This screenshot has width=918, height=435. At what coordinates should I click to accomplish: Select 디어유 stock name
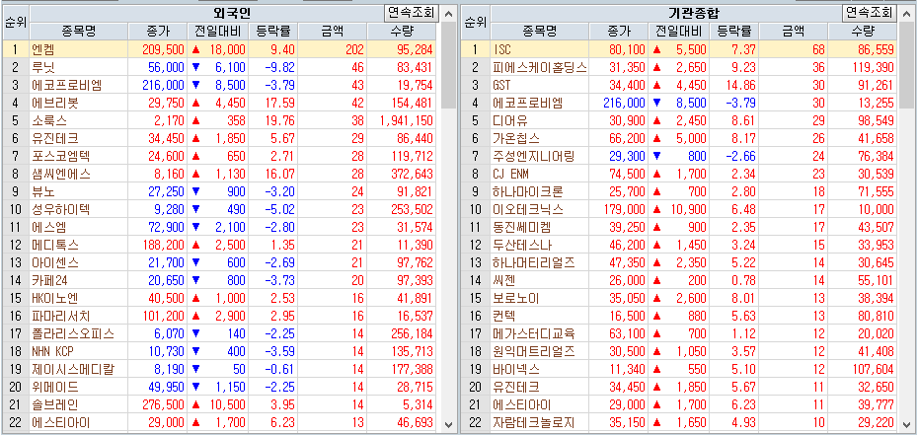pyautogui.click(x=510, y=121)
